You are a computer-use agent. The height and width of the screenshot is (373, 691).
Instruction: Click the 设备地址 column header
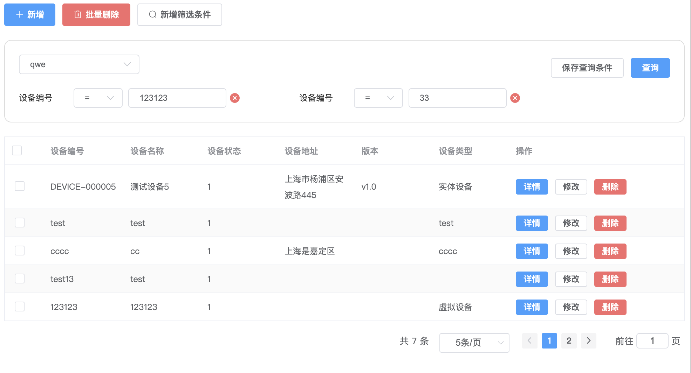[301, 151]
